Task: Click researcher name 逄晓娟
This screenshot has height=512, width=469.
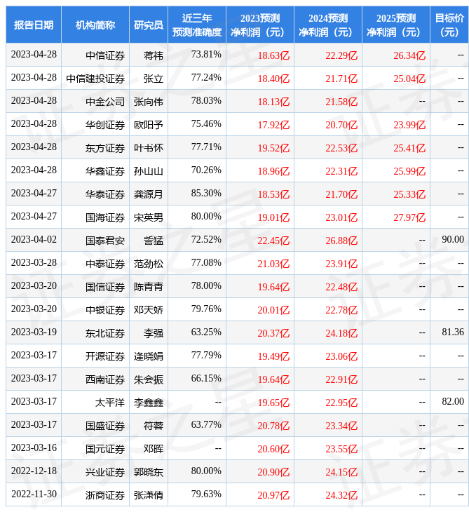Action: coord(149,356)
